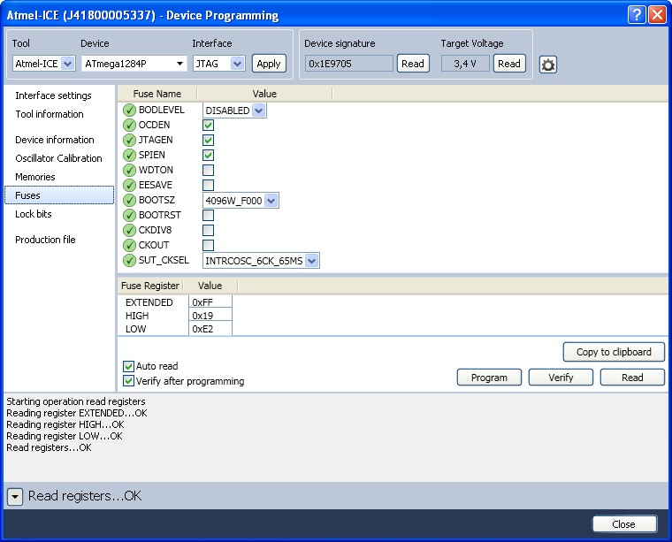Enable the EESAVE fuse checkbox
Screen dimensions: 672x542
click(209, 185)
